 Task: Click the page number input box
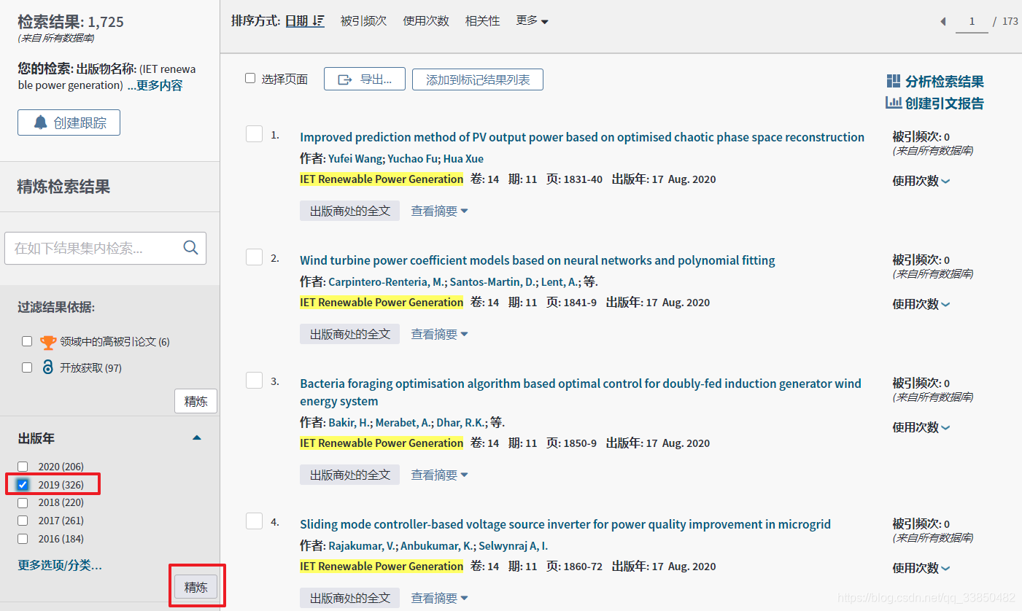[972, 21]
